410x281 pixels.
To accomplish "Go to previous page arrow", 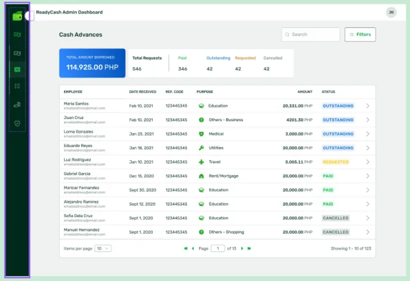I will click(x=193, y=249).
